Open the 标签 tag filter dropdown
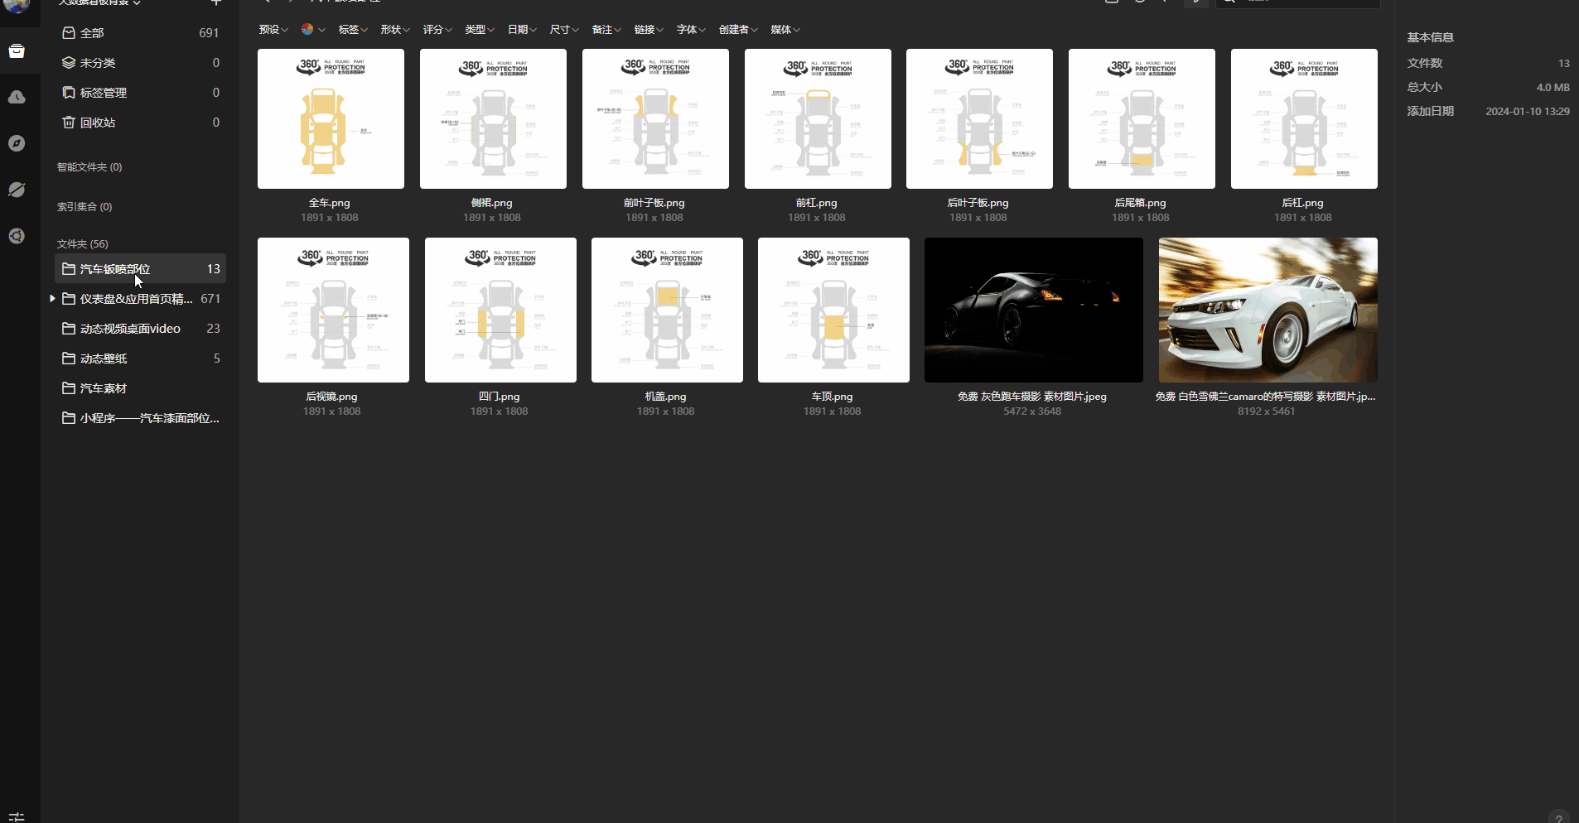This screenshot has height=823, width=1579. pyautogui.click(x=353, y=30)
